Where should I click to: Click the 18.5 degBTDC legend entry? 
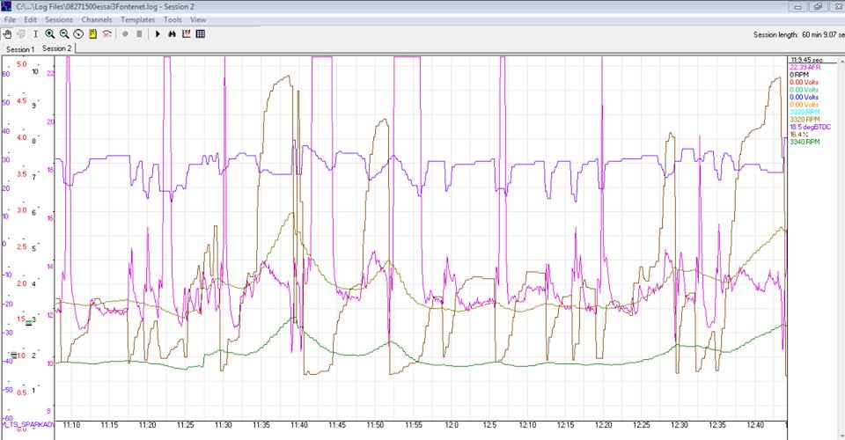(810, 127)
